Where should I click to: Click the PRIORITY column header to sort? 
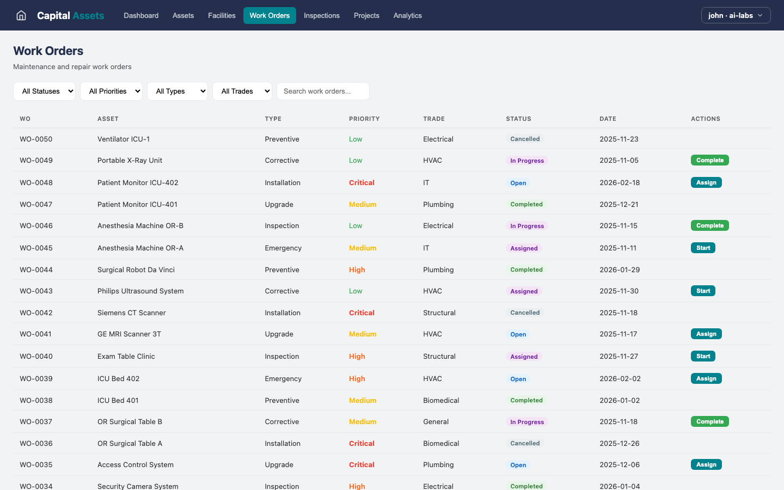(x=364, y=119)
